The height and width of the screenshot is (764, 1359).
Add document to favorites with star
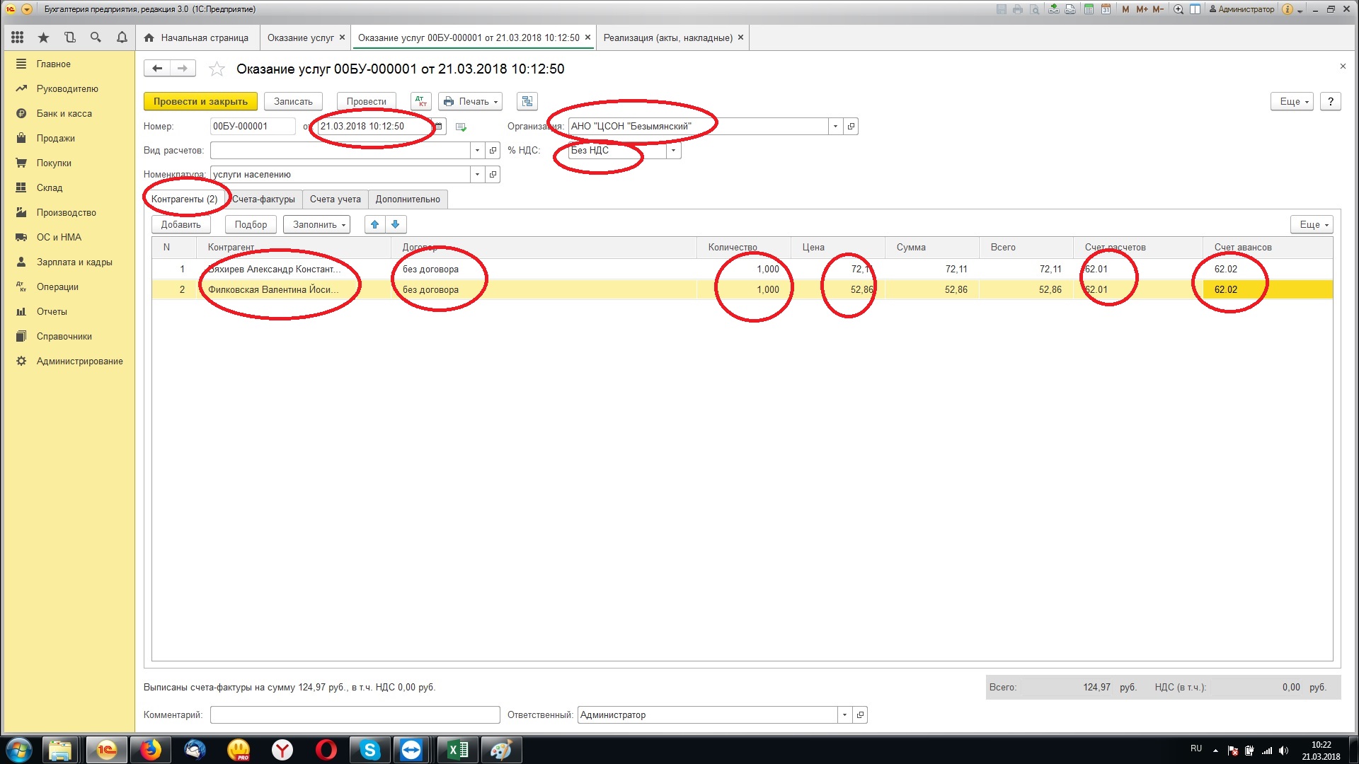coord(217,69)
